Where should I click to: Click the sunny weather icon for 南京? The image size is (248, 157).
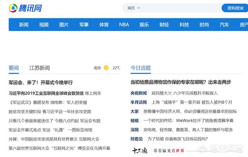pos(106,68)
